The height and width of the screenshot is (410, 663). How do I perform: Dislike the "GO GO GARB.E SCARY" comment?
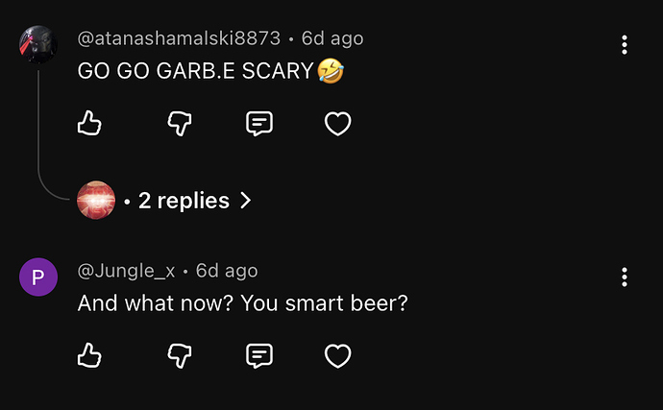180,123
